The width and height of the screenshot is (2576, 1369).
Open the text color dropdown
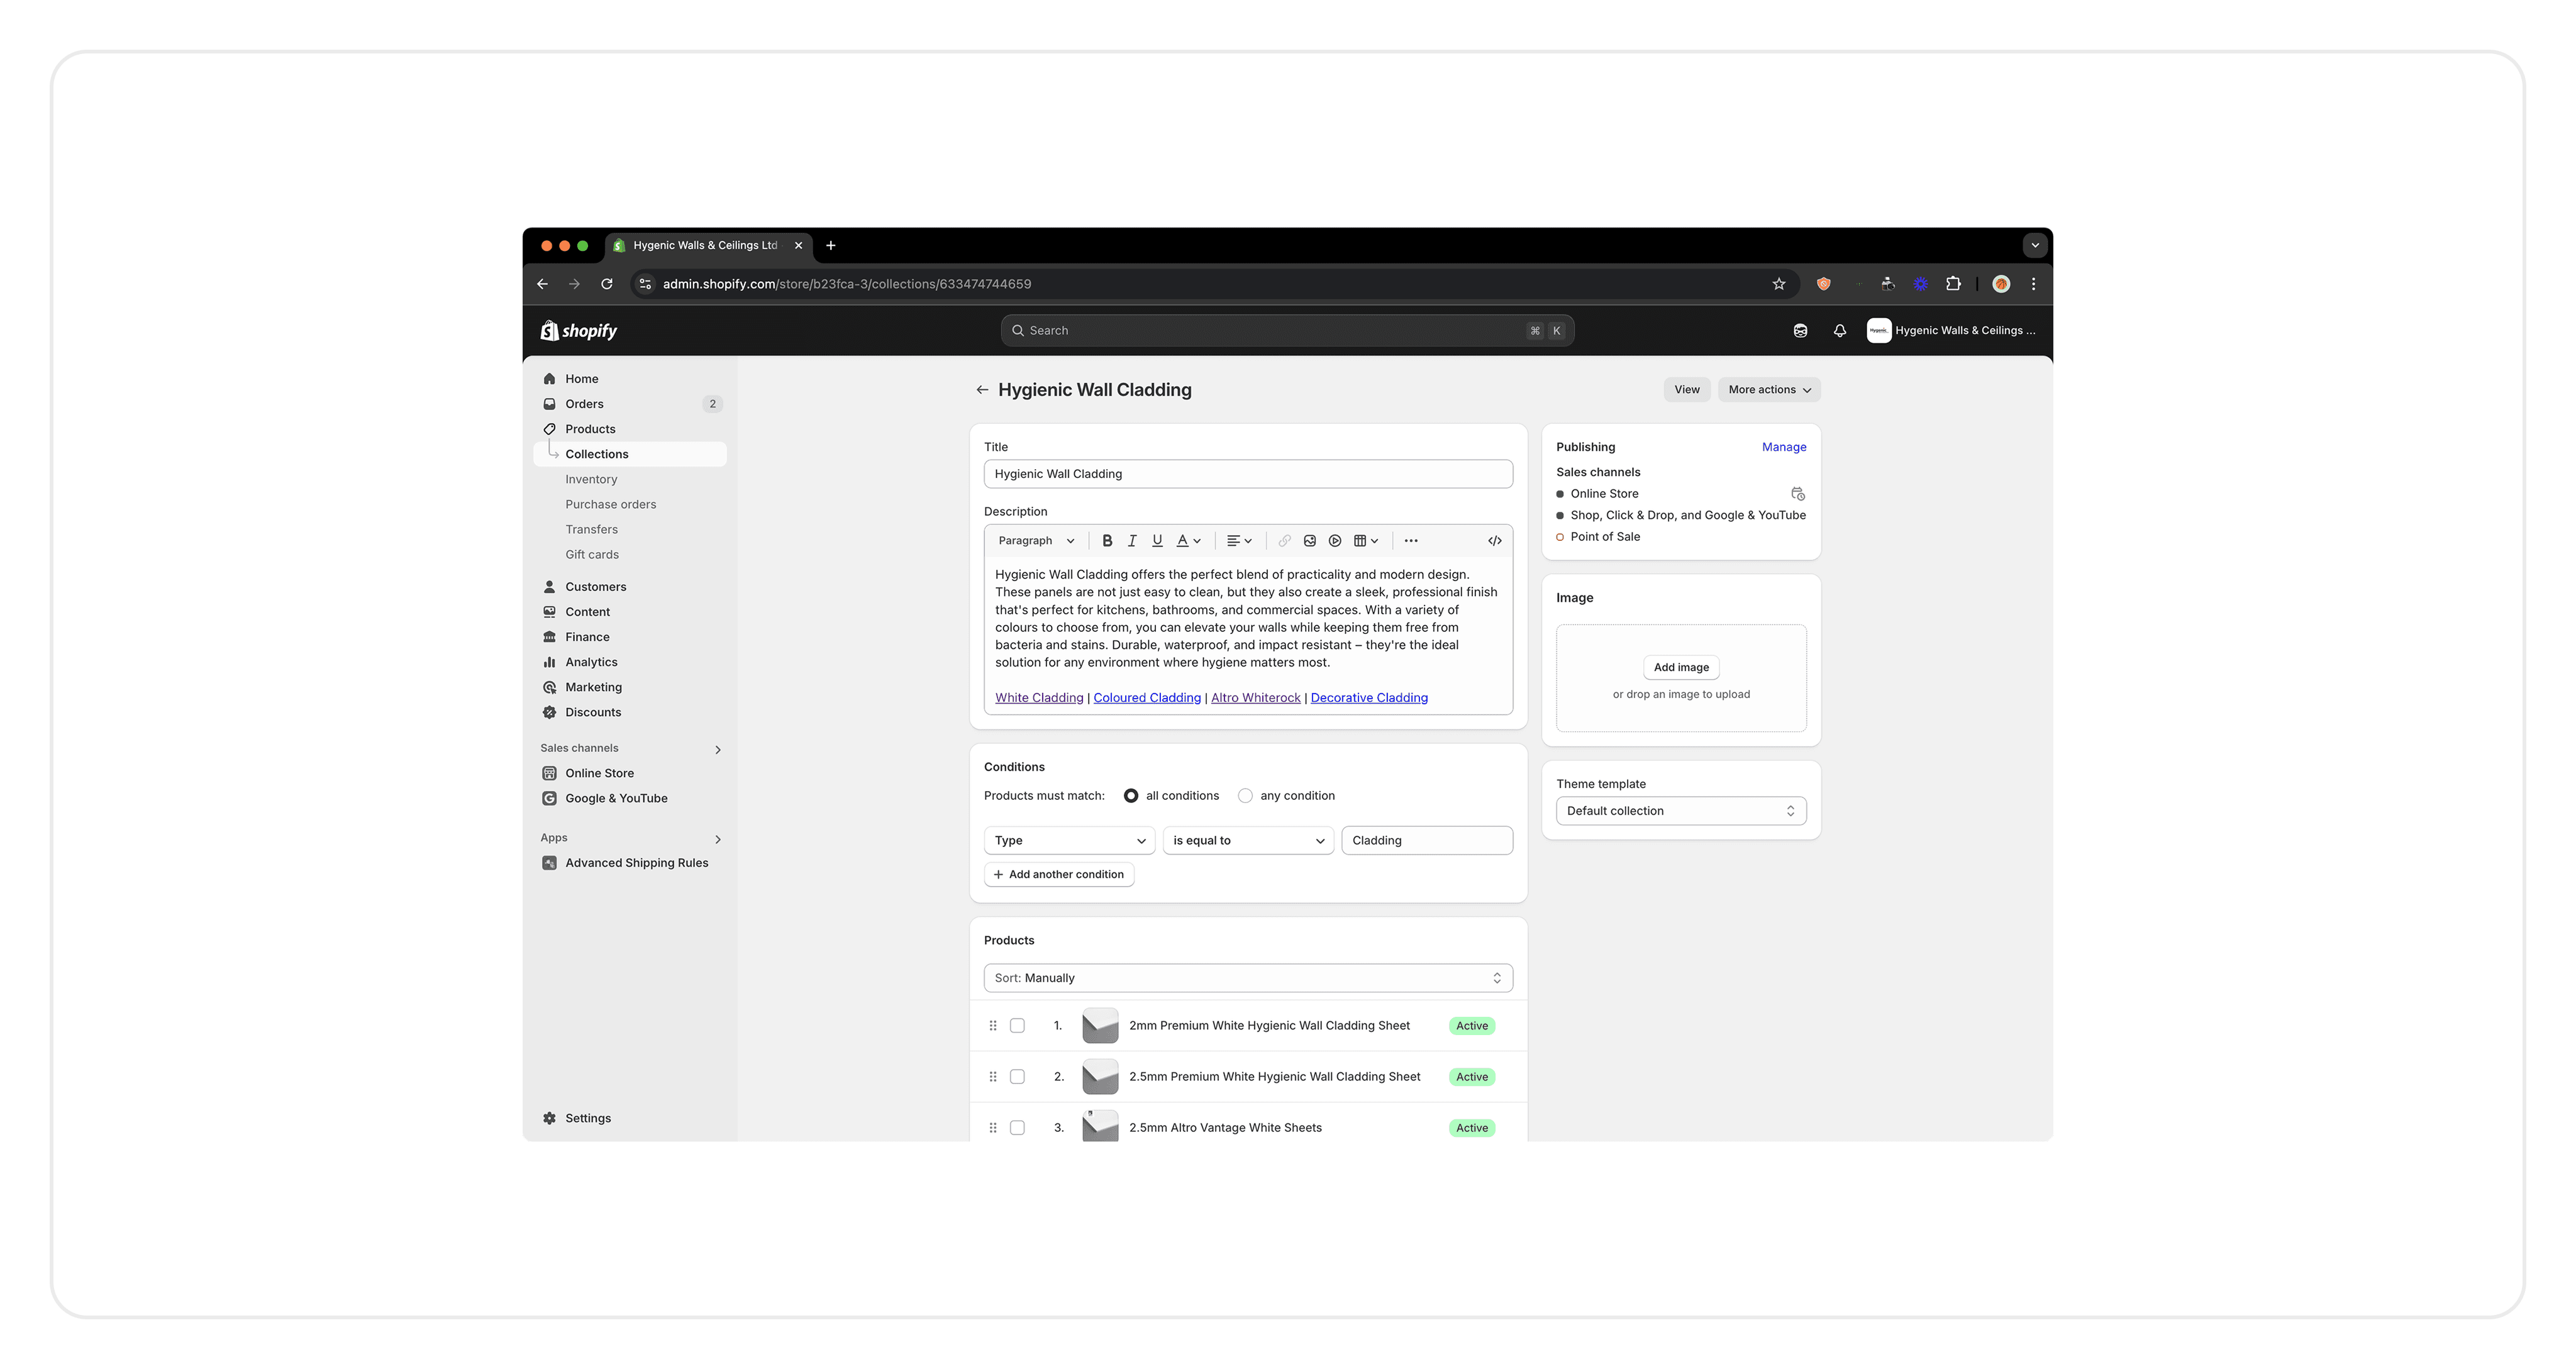tap(1189, 541)
